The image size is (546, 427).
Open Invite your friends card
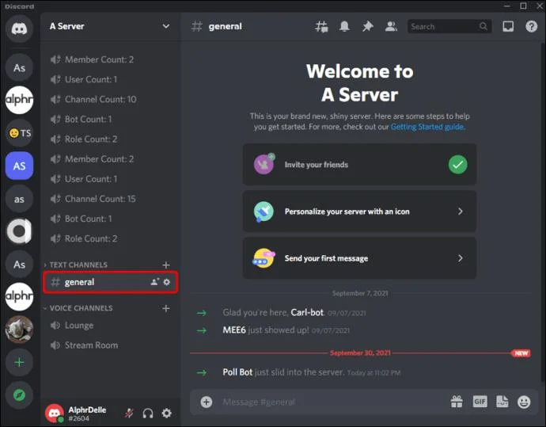tap(359, 165)
